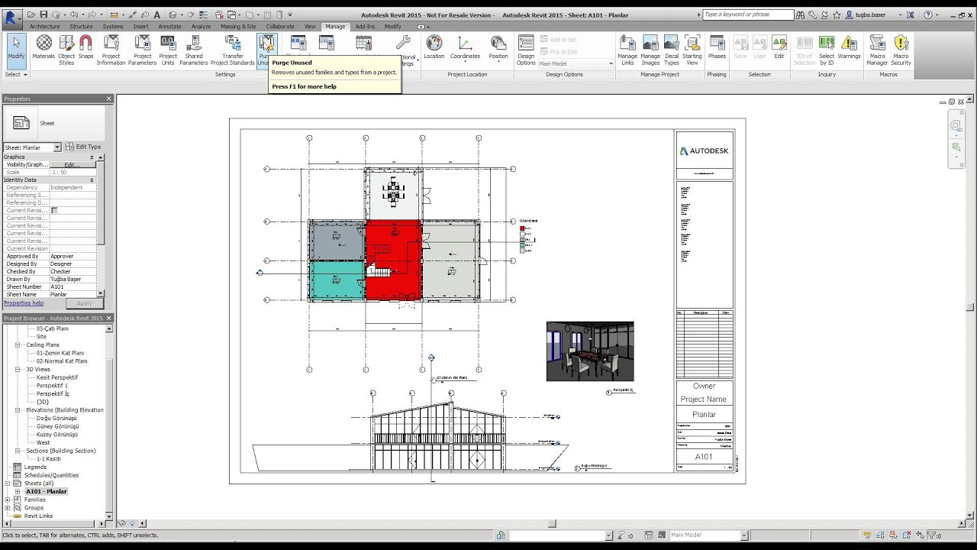Click the Apply button in Properties
This screenshot has width=977, height=550.
[84, 303]
